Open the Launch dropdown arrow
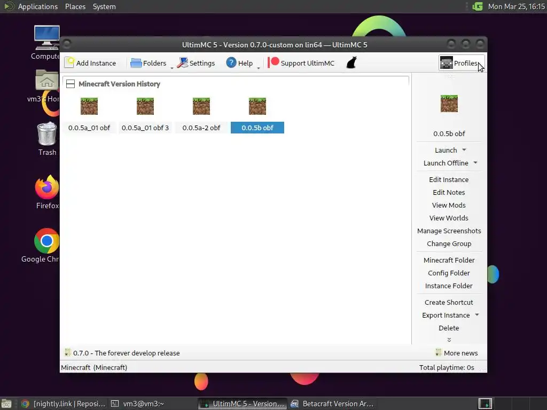This screenshot has height=410, width=547. point(464,150)
